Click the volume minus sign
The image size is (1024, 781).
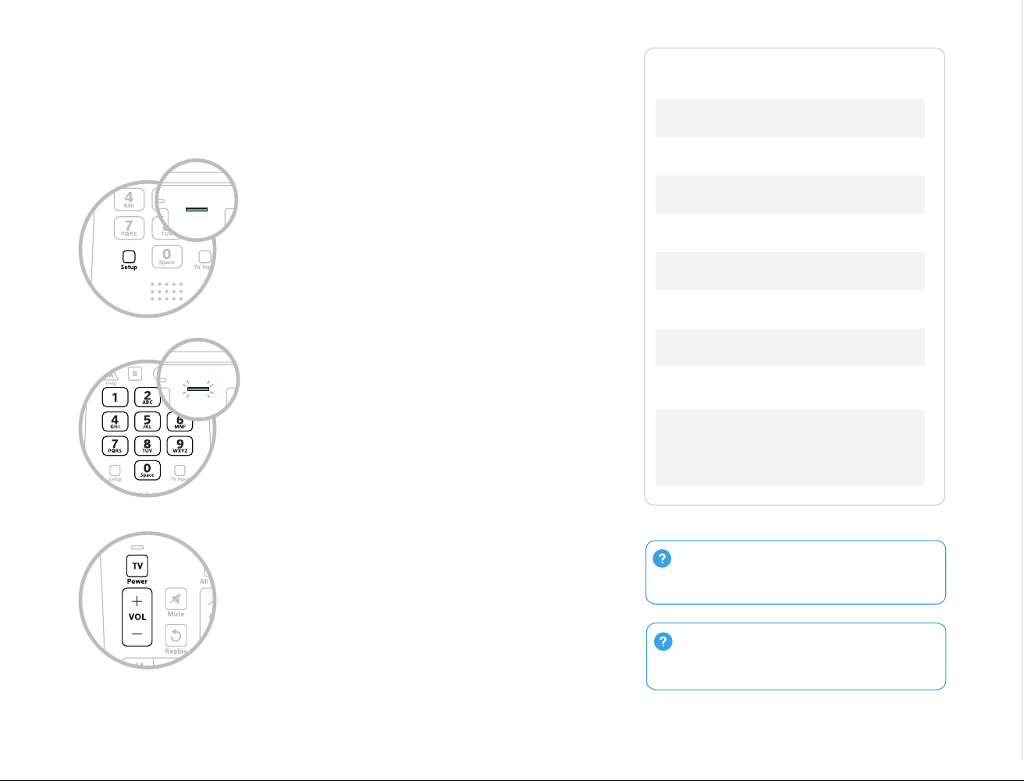click(x=137, y=634)
